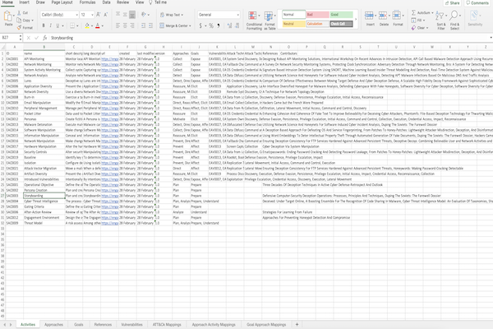Screen dimensions: 493x329
Task: Open text orientation options
Action: click(145, 15)
